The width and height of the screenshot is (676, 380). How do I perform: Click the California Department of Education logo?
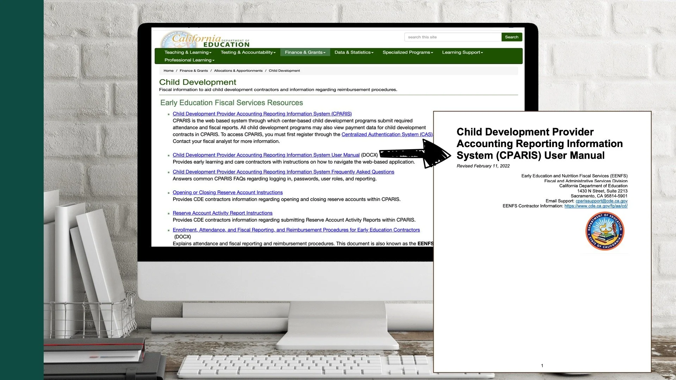[206, 40]
